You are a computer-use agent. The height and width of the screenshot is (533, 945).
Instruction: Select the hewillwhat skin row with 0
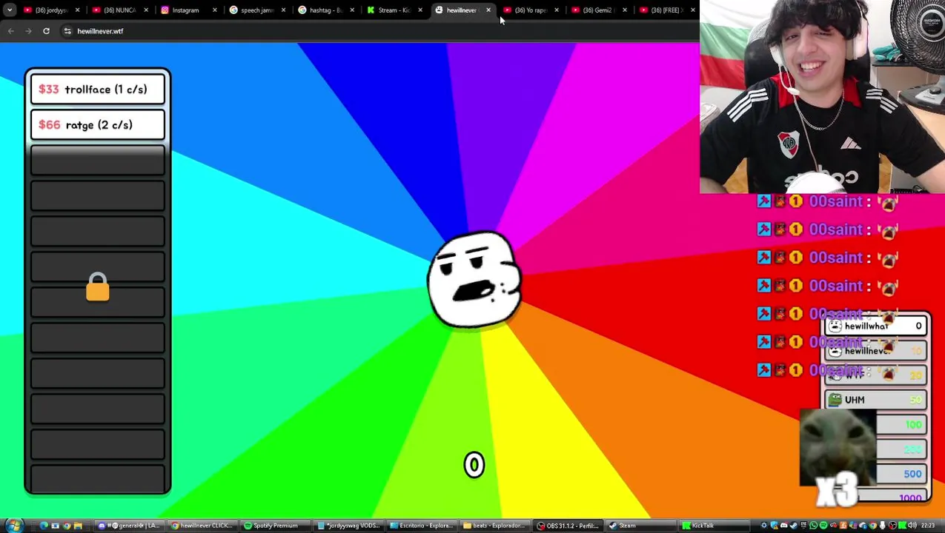[877, 326]
